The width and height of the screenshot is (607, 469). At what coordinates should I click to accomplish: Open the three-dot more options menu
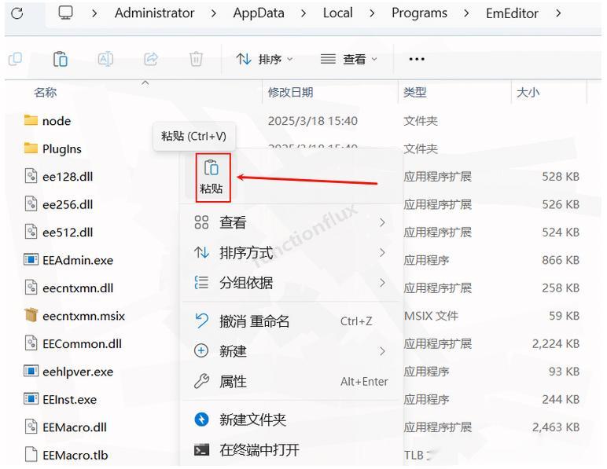[417, 59]
